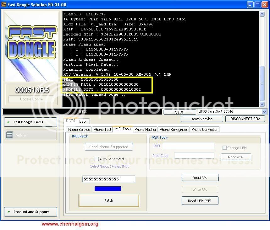Viewport: 270px width, 230px height.
Task: Open the Phone Test tab
Action: (x=102, y=130)
